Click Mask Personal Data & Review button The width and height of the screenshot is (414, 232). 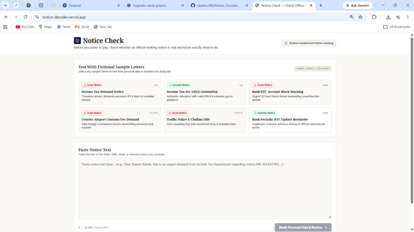click(303, 227)
